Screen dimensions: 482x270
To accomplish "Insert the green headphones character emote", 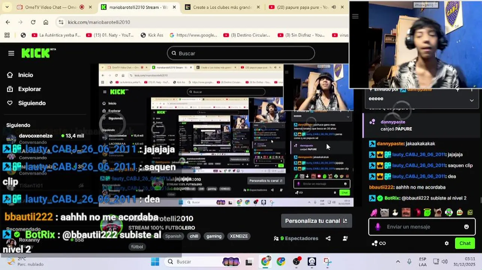I will click(449, 213).
